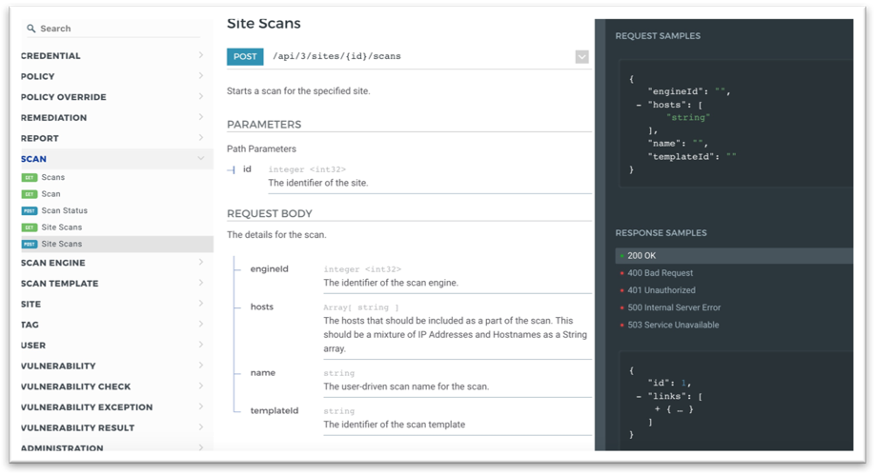Click the search magnifier icon
Image resolution: width=875 pixels, height=475 pixels.
tap(31, 29)
